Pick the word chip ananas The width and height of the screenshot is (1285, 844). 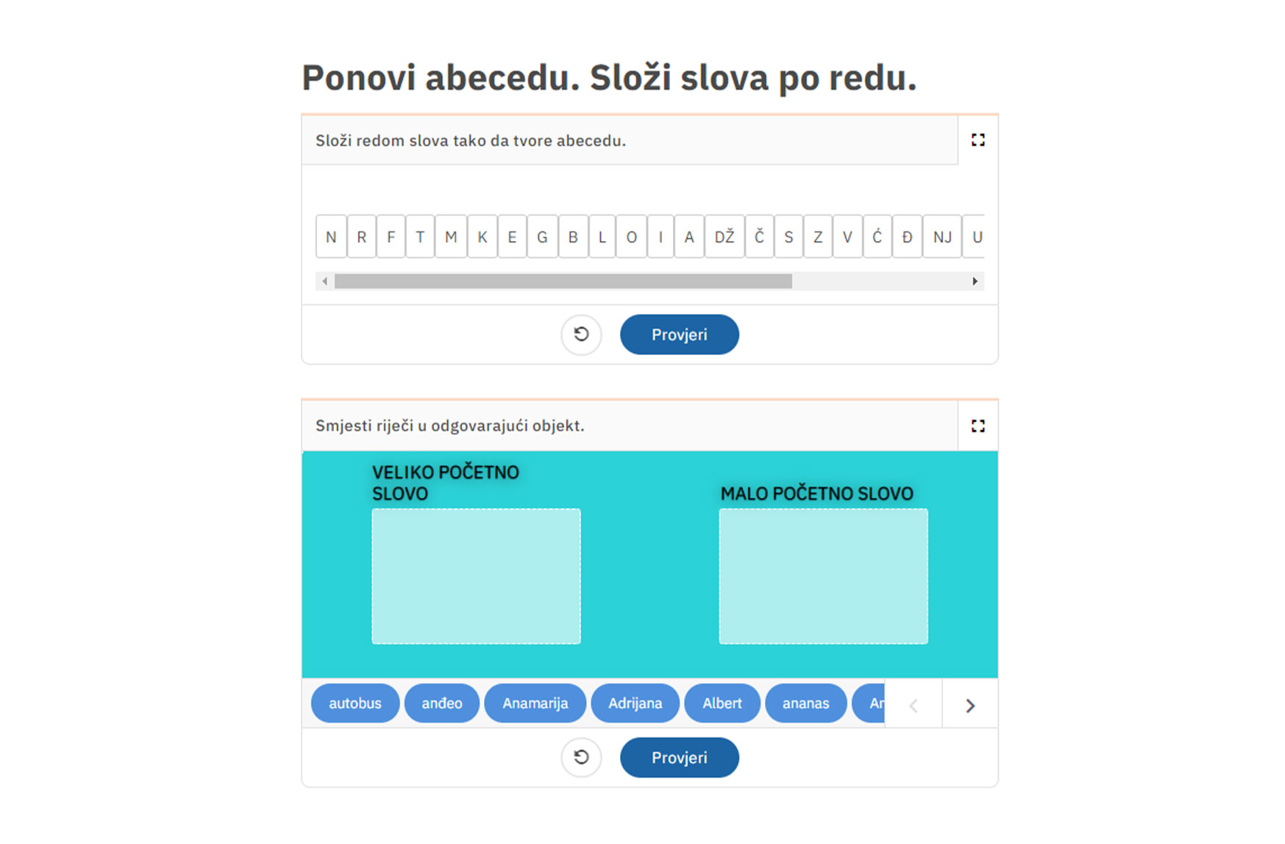(x=805, y=703)
